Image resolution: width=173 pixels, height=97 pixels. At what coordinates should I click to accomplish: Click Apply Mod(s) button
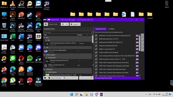86,78
